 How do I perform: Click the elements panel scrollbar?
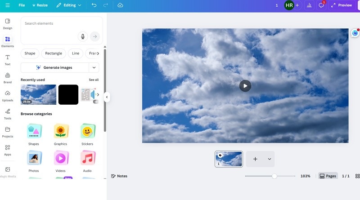point(105,90)
